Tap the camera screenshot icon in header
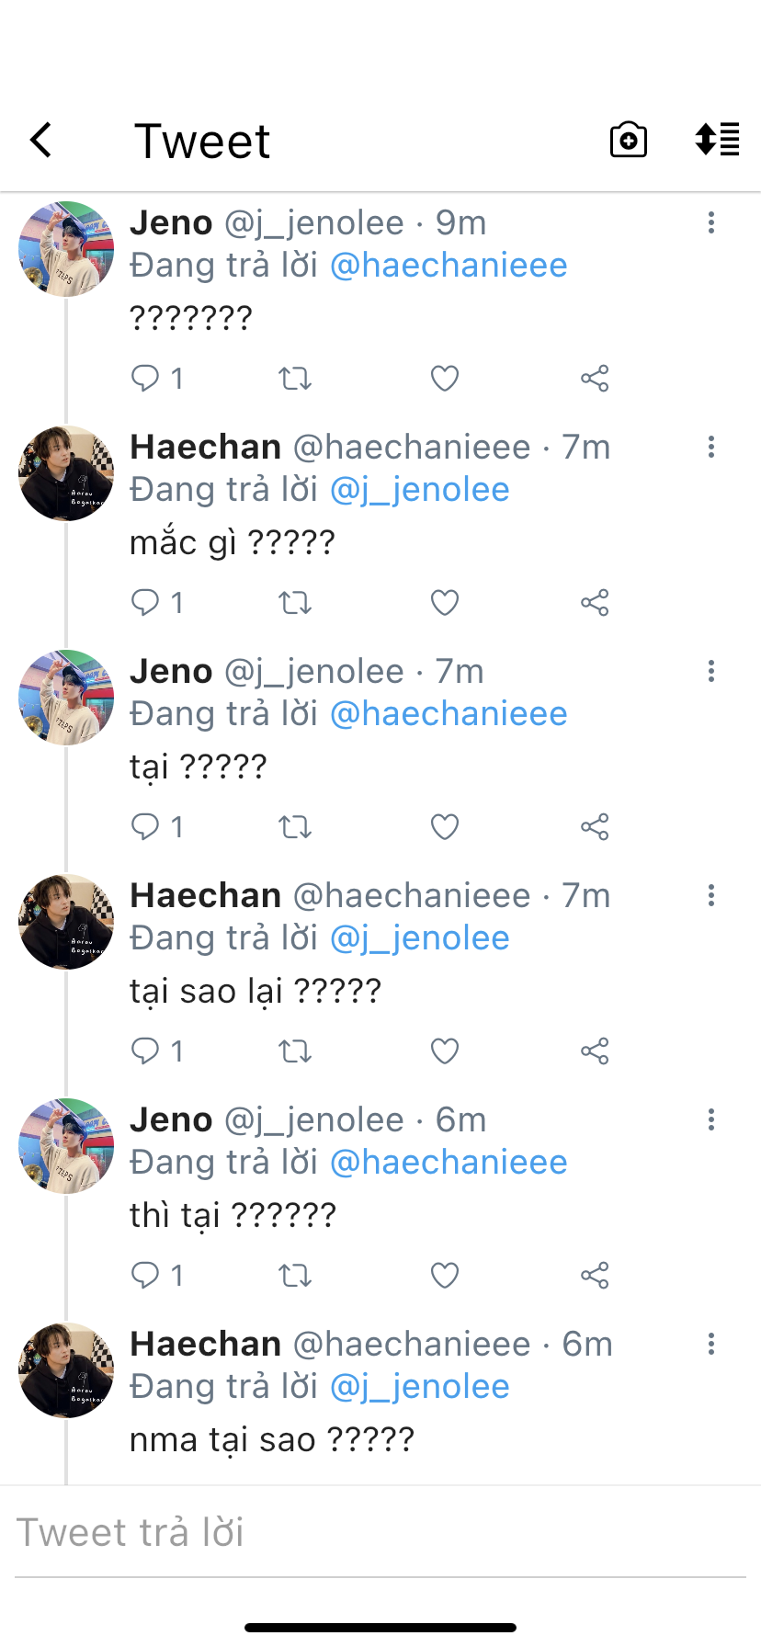 (629, 141)
